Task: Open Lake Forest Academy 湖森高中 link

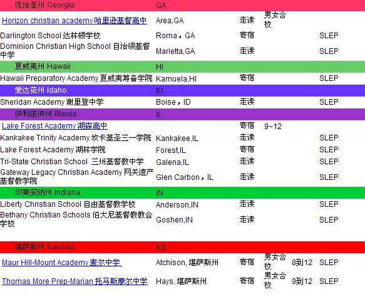Action: coord(54,126)
